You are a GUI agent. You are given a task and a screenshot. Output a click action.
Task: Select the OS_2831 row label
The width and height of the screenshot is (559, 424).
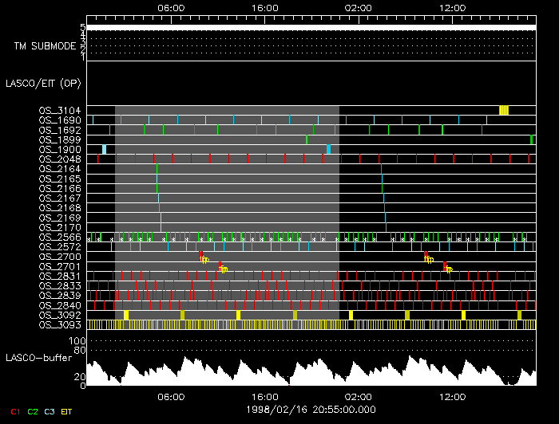(x=60, y=276)
